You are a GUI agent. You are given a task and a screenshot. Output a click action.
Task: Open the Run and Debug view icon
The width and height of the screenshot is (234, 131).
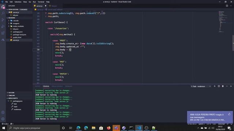click(x=3, y=27)
